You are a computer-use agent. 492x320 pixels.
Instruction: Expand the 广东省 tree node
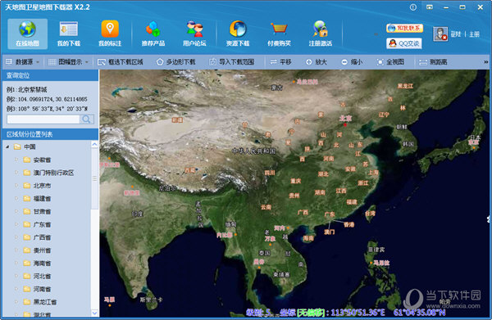pyautogui.click(x=16, y=224)
